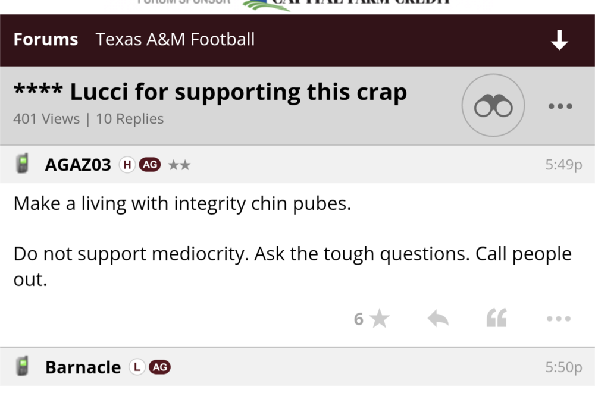Click AG badge beside AGAZ03

click(149, 165)
